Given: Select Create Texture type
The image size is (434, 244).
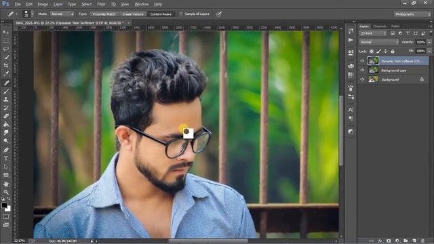Looking at the screenshot, I should click(133, 14).
